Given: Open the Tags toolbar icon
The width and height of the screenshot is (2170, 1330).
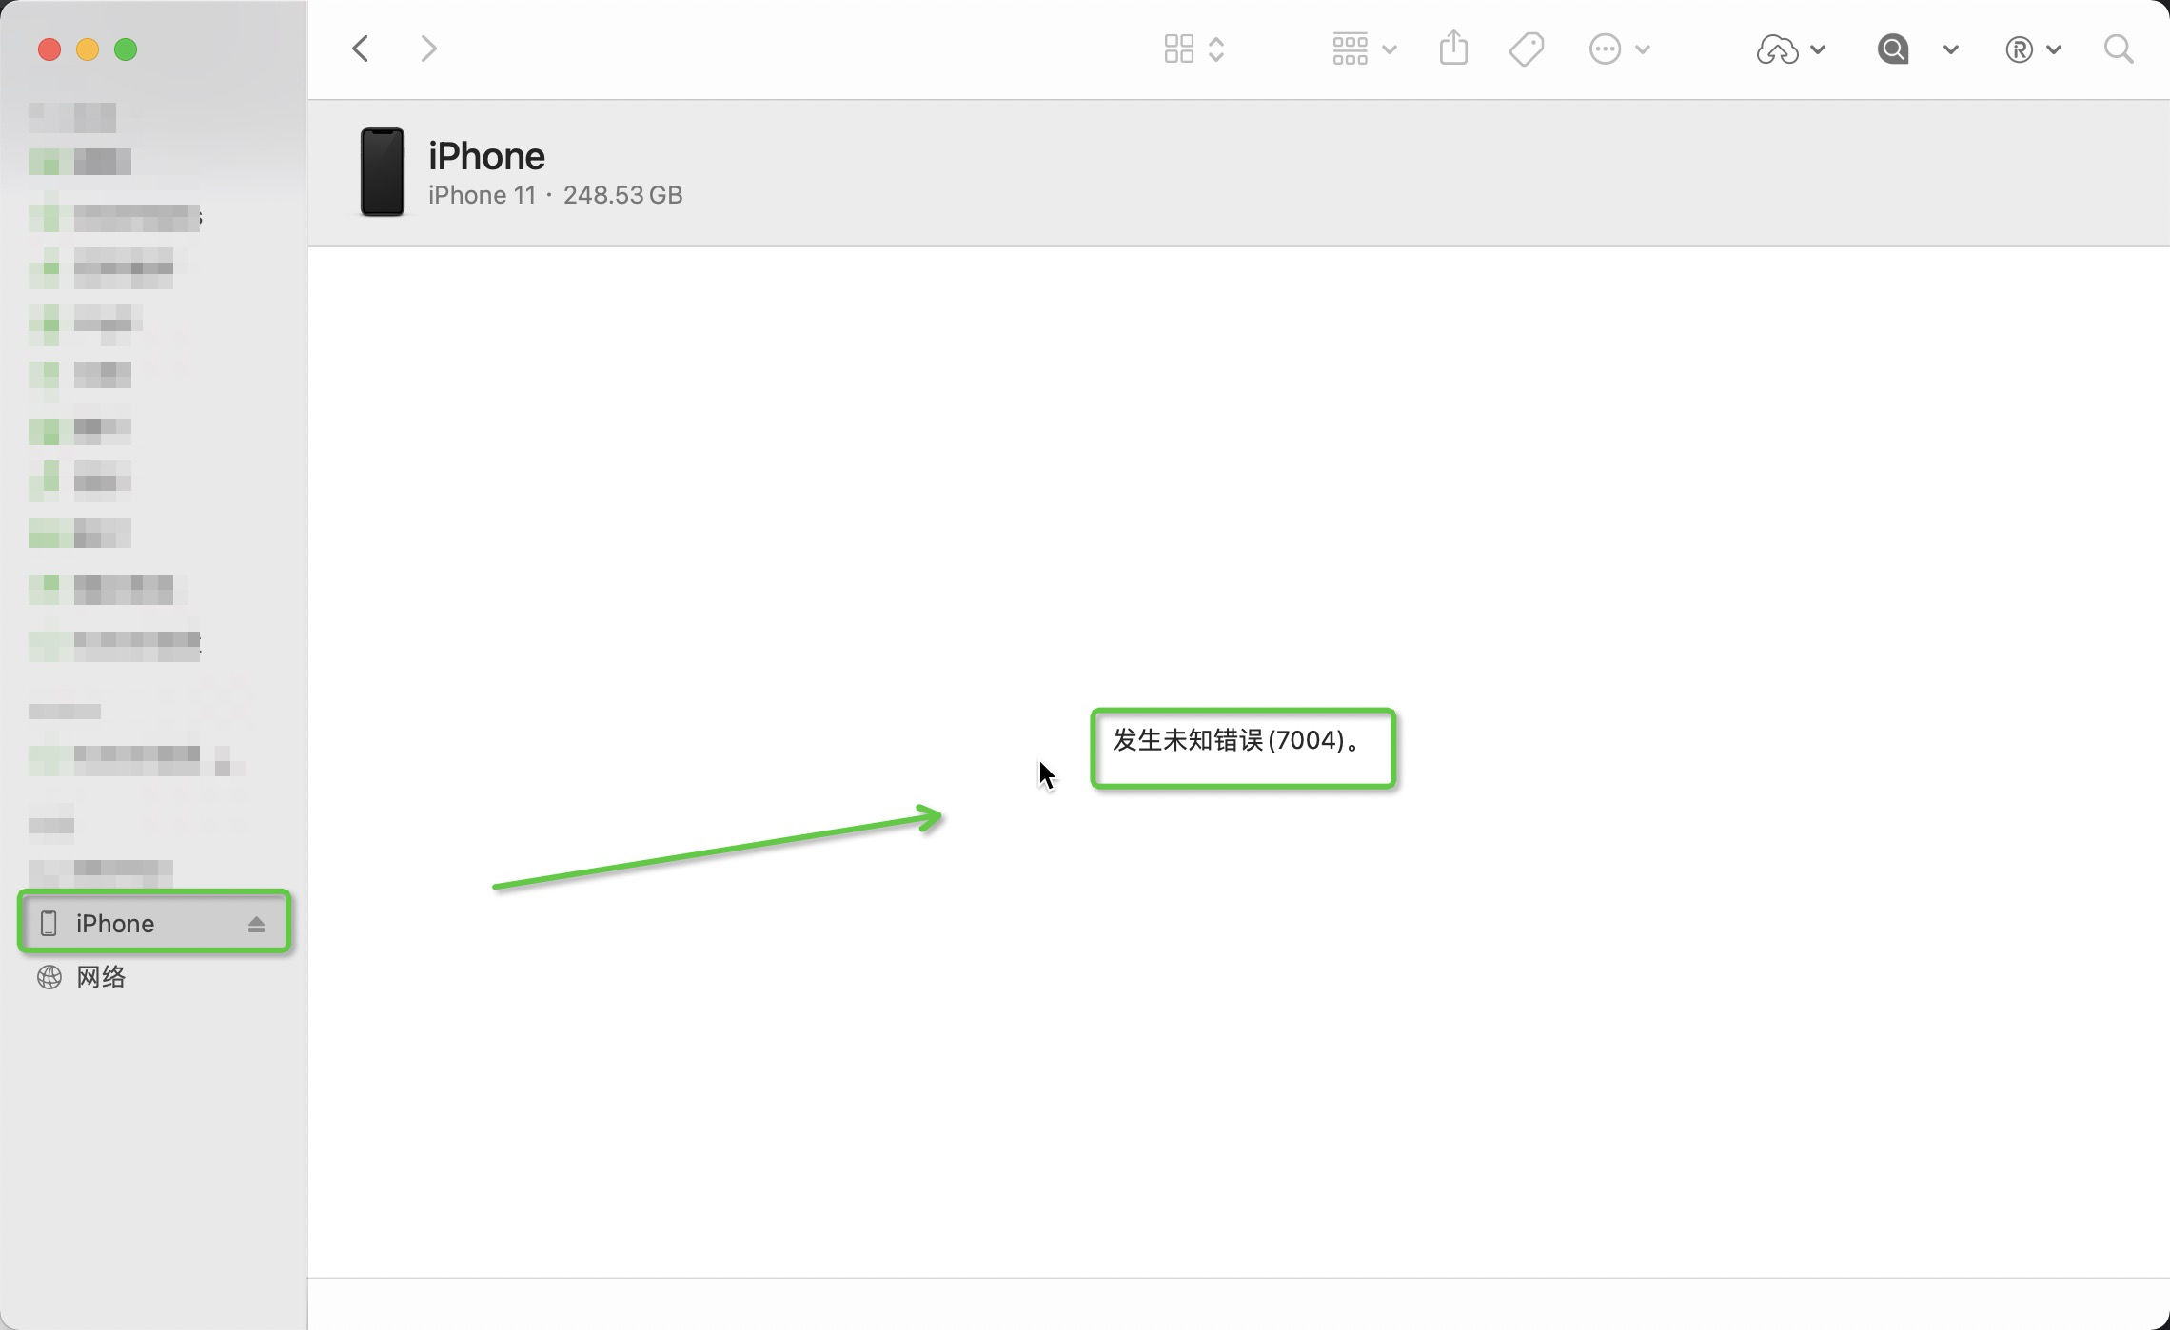Looking at the screenshot, I should [1526, 49].
